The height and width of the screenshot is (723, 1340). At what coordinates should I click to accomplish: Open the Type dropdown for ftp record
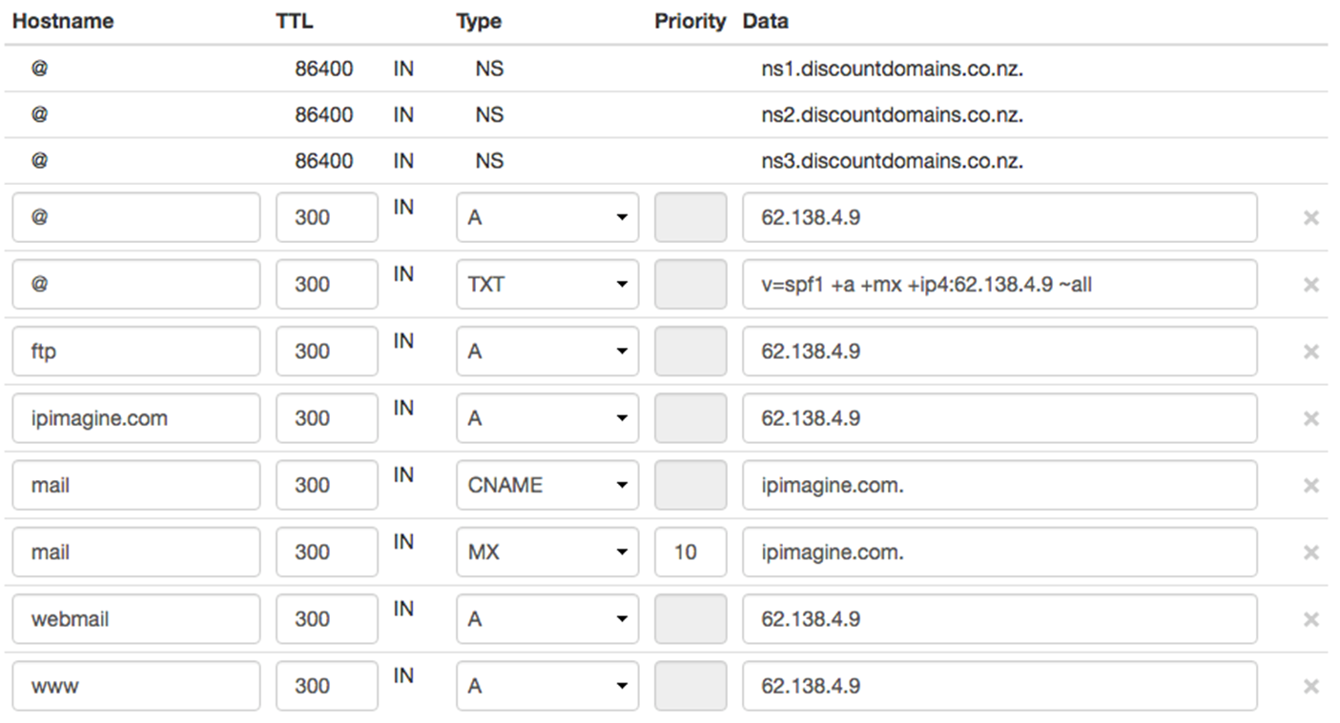click(x=546, y=351)
